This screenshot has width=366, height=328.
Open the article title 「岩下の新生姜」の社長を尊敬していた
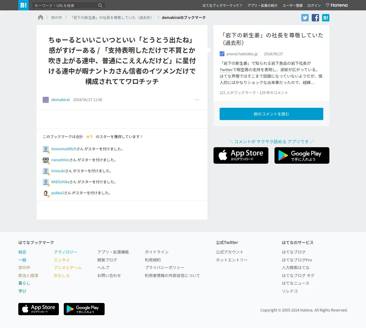271,39
